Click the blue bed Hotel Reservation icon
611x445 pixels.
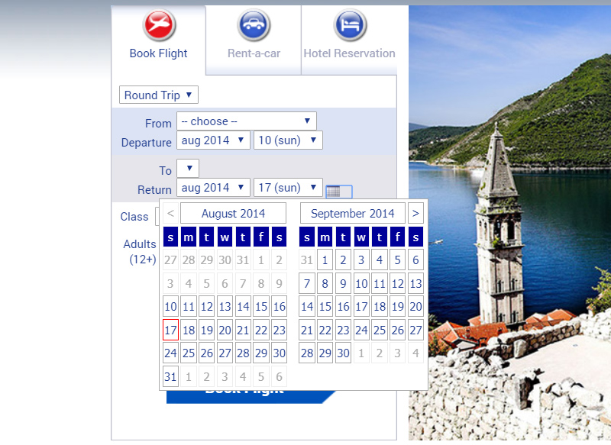tap(350, 25)
